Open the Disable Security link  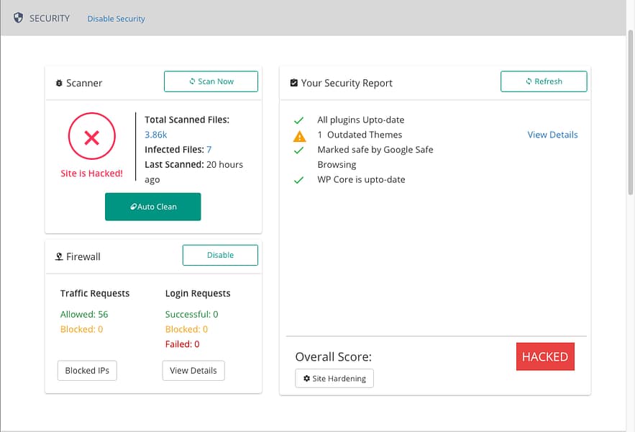(x=116, y=19)
